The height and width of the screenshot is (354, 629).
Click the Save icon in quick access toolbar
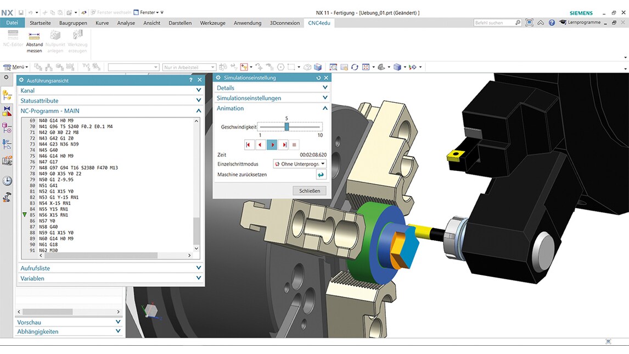pos(21,13)
